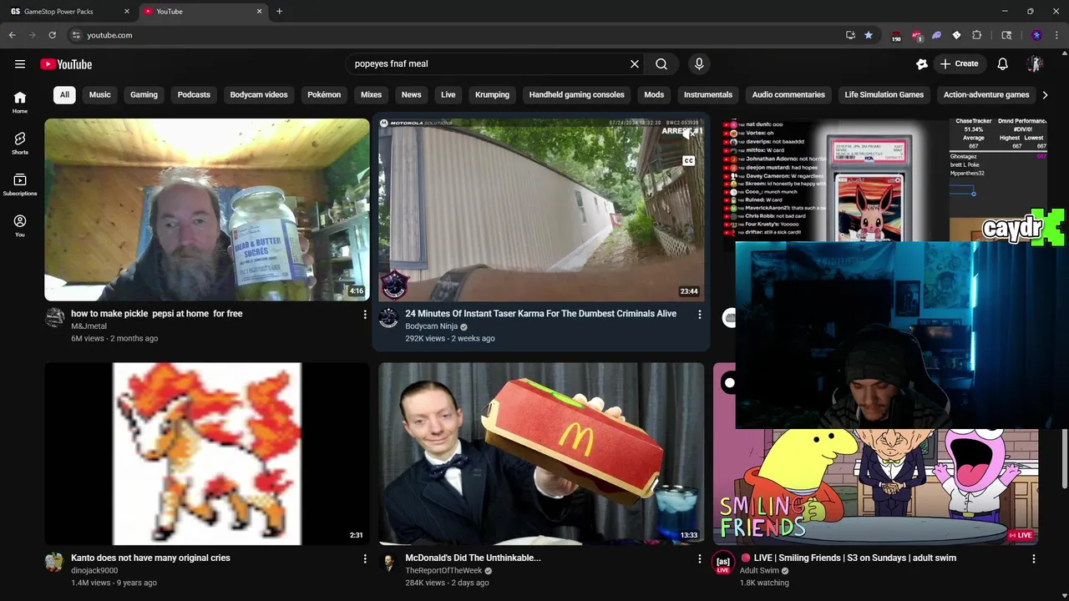Open the Kanto original cries thumbnail
The width and height of the screenshot is (1069, 601).
point(207,453)
